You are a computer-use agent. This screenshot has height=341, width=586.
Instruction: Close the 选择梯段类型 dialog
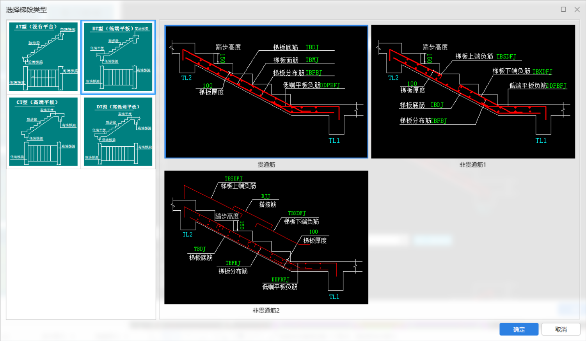click(x=577, y=9)
